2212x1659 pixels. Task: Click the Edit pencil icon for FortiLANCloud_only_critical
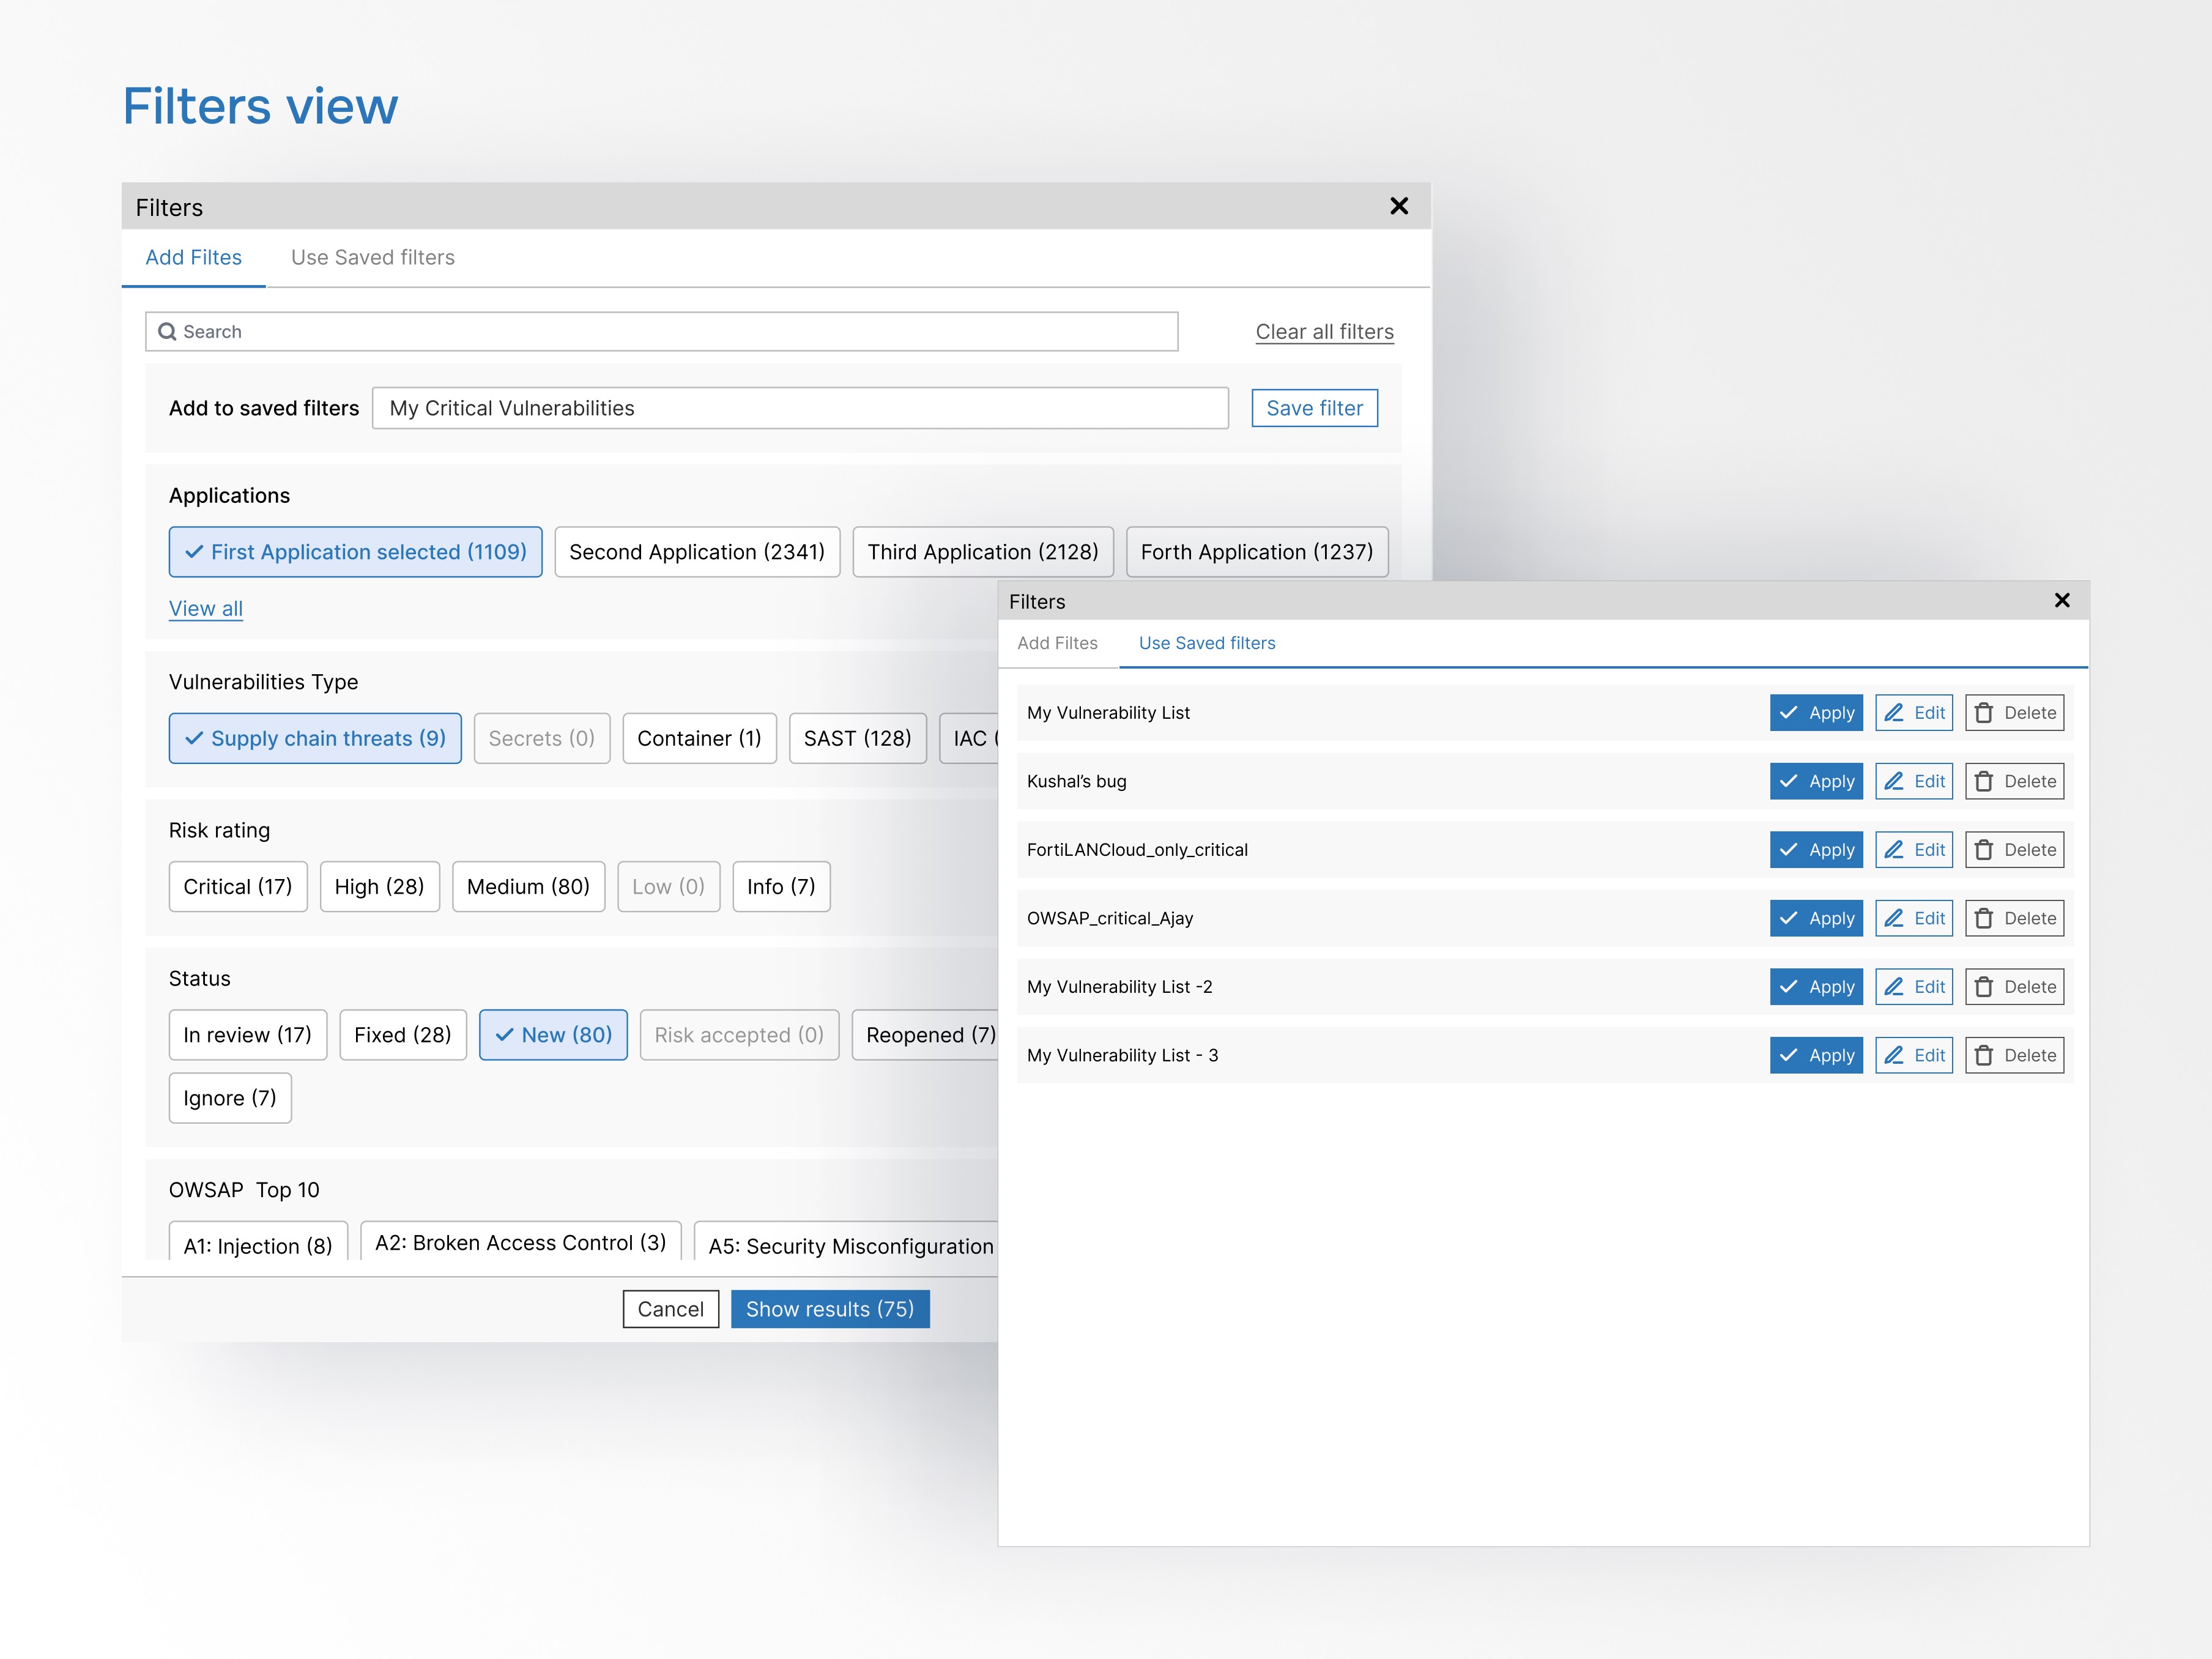[1894, 849]
